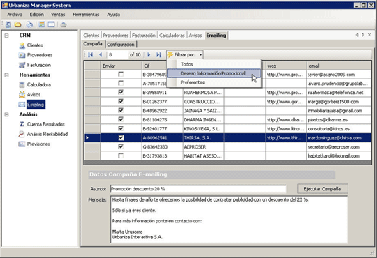
Task: Click the Enviar column header
Action: point(121,66)
